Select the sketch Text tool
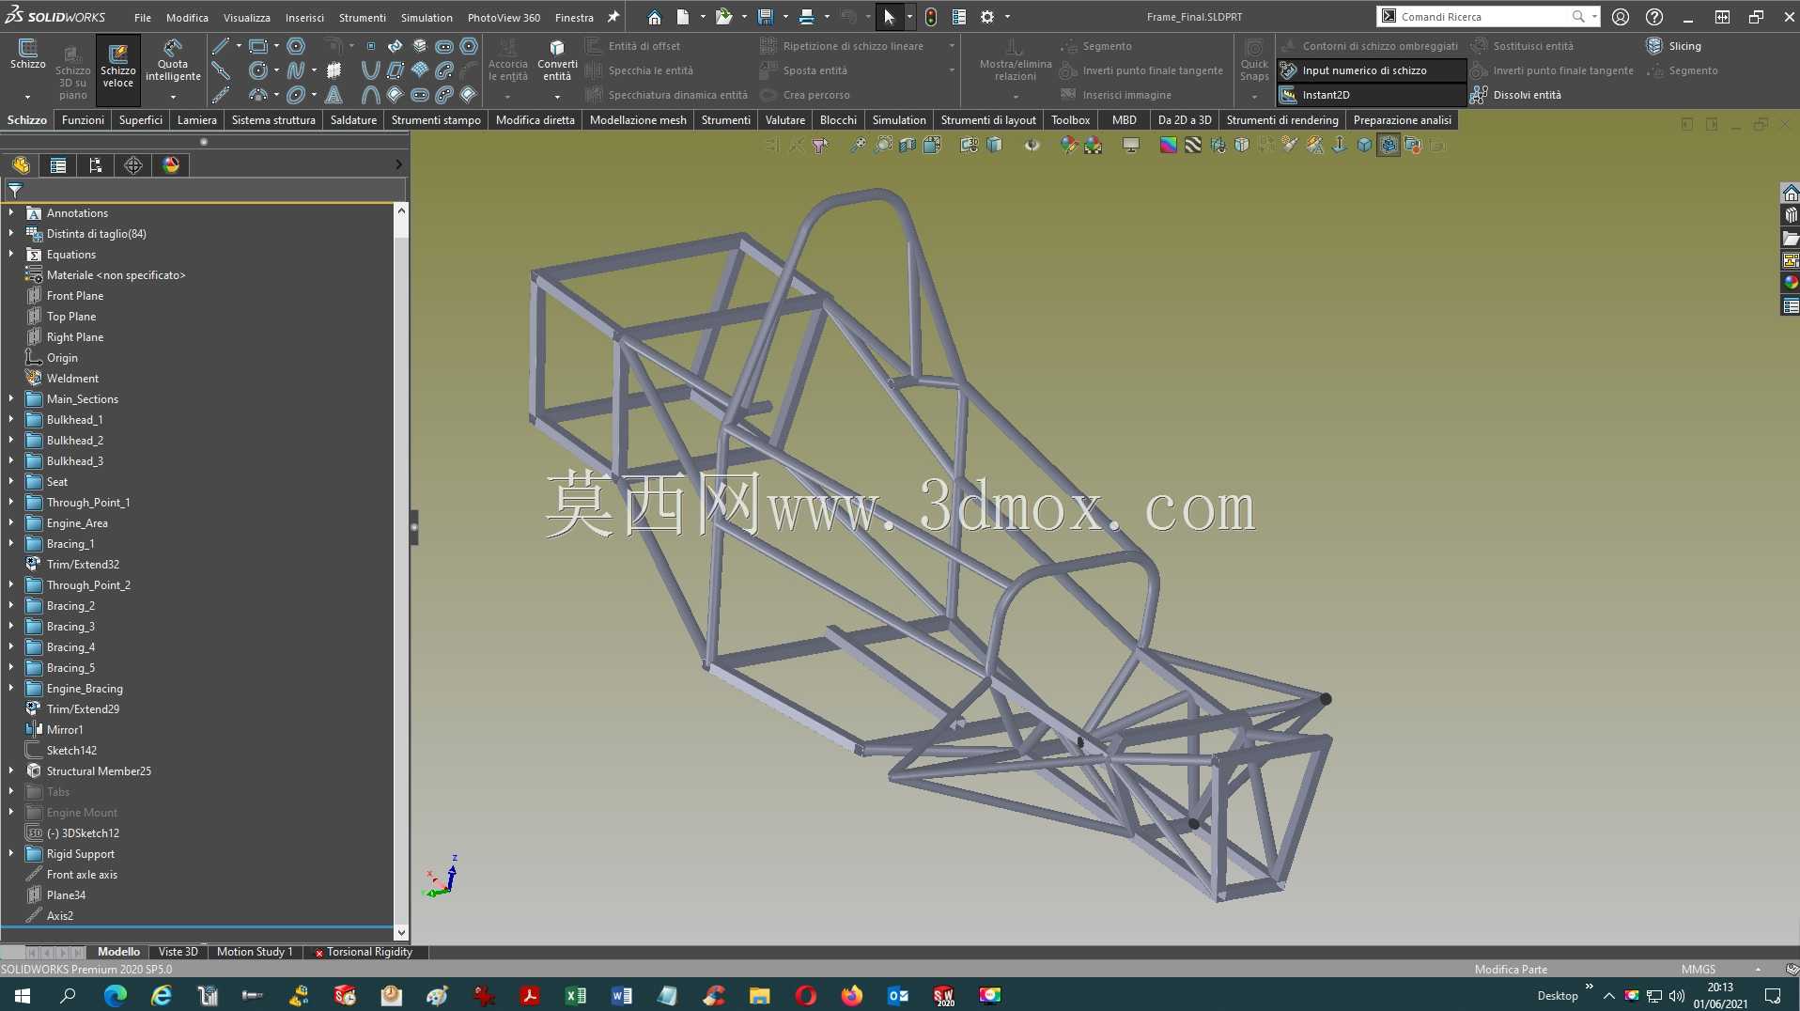 tap(334, 95)
